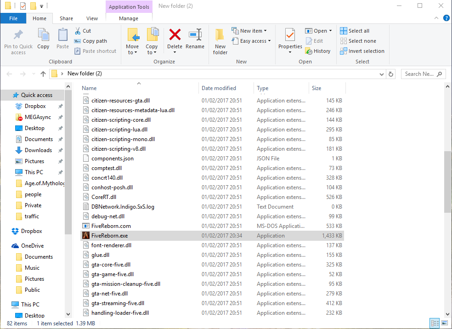Click the Pin to Quick access icon

point(18,35)
